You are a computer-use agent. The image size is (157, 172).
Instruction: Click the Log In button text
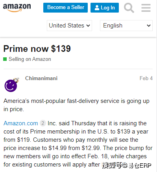pyautogui.click(x=108, y=8)
